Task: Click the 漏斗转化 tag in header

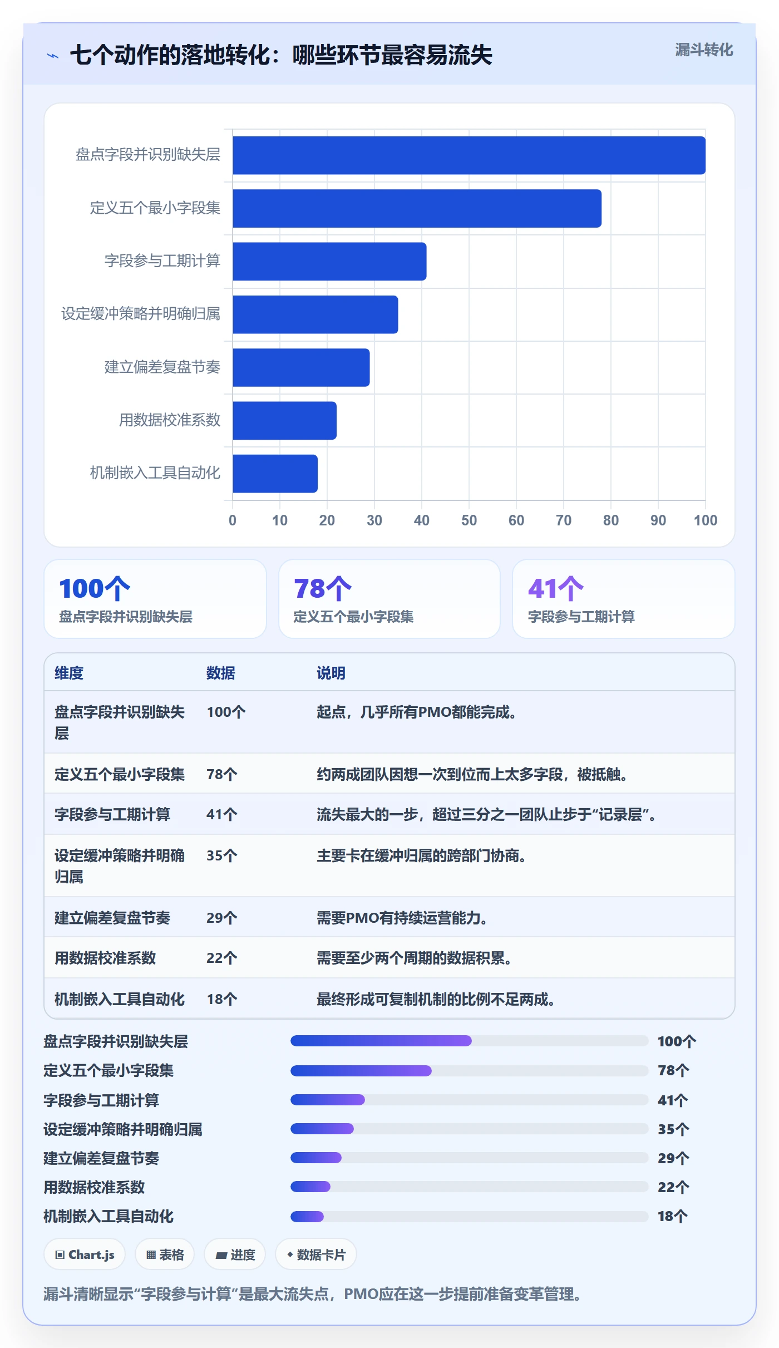Action: click(704, 50)
